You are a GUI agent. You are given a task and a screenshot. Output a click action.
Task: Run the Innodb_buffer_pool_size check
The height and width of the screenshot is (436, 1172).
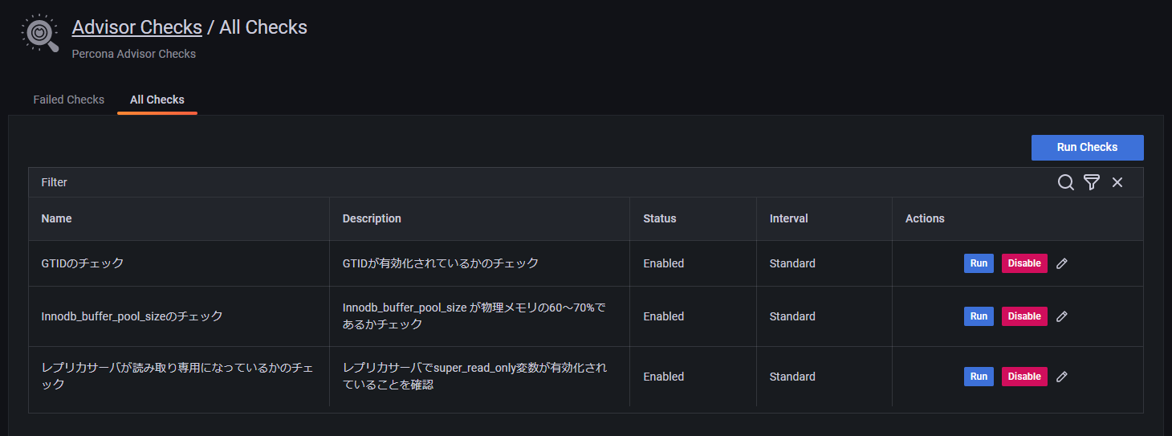pyautogui.click(x=979, y=316)
